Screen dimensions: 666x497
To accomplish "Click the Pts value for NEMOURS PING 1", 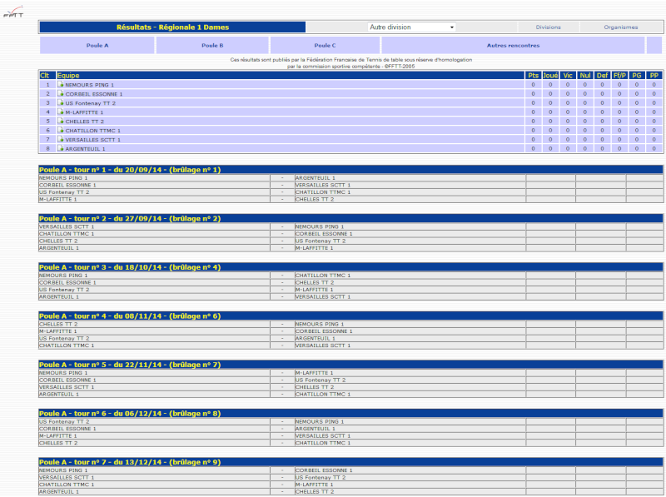I will [533, 85].
